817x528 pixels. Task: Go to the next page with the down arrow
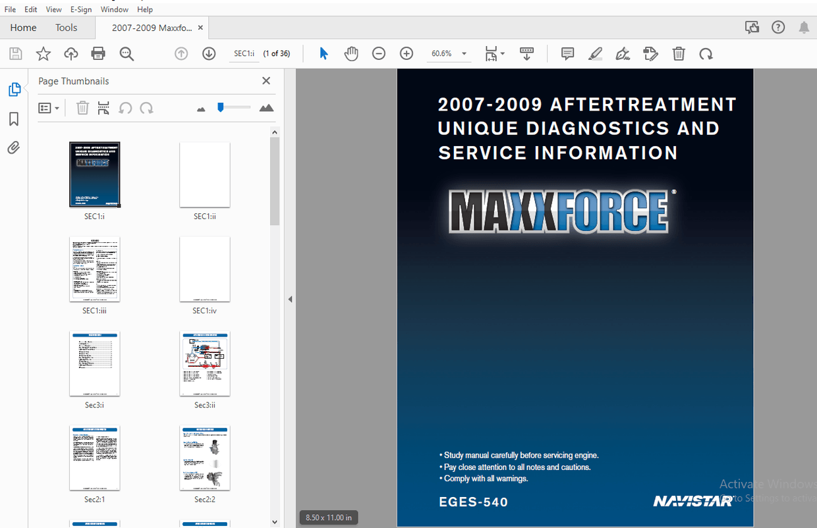(x=209, y=53)
